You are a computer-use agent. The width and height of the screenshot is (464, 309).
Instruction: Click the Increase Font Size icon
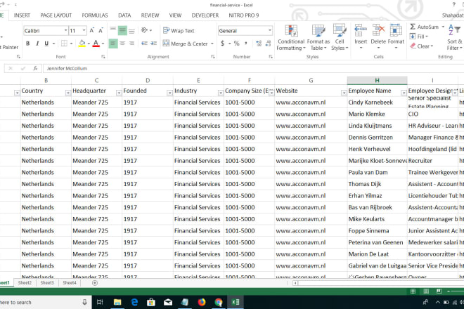click(91, 30)
